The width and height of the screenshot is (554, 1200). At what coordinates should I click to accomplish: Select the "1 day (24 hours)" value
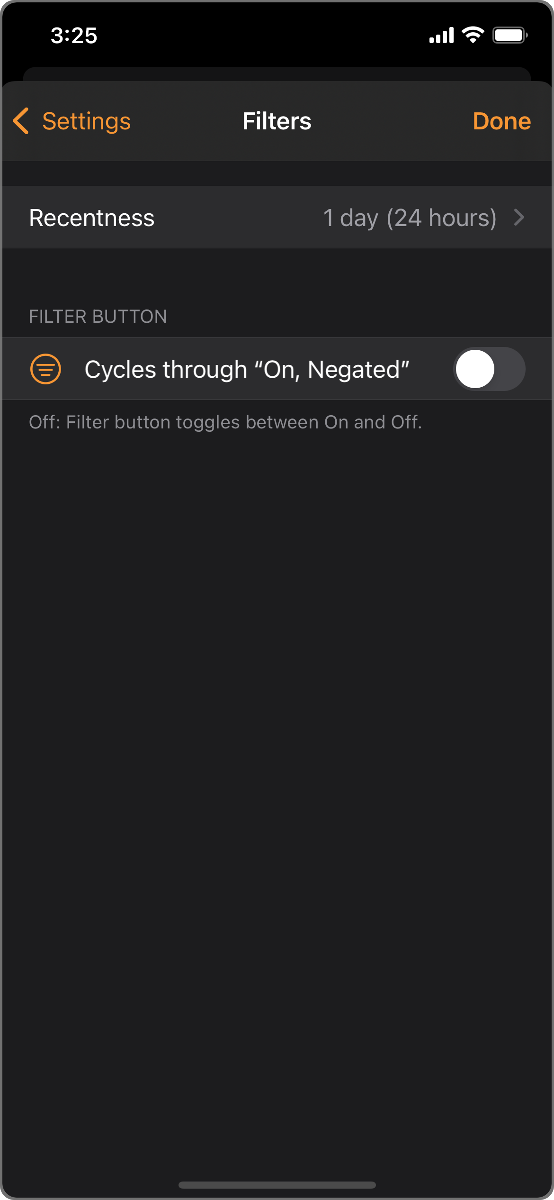(x=410, y=218)
